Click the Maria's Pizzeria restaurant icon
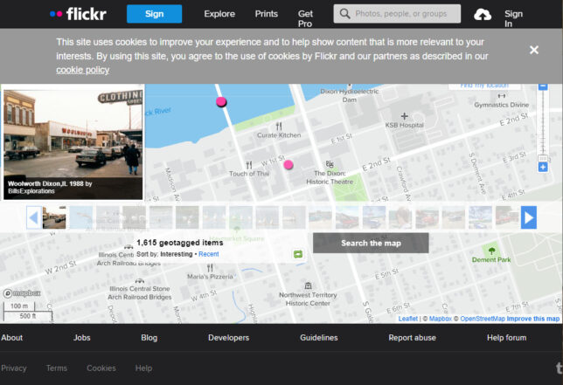 coord(210,268)
